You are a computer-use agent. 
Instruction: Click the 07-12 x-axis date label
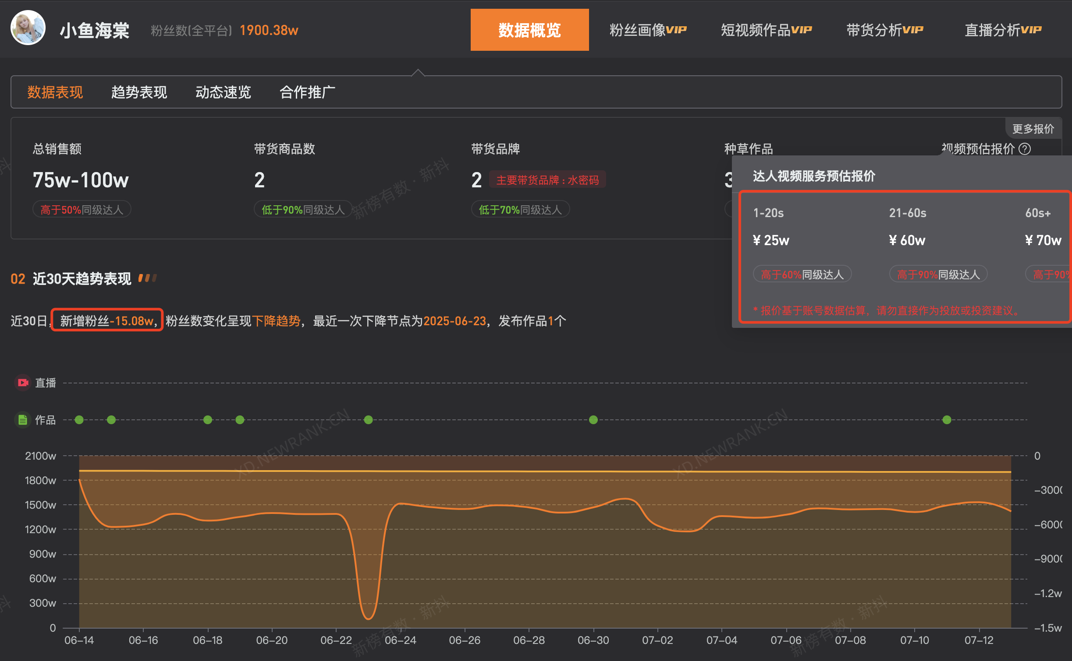pyautogui.click(x=979, y=640)
